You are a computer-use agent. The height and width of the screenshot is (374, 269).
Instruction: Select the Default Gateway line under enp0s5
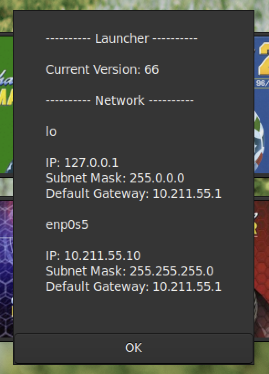point(134,286)
